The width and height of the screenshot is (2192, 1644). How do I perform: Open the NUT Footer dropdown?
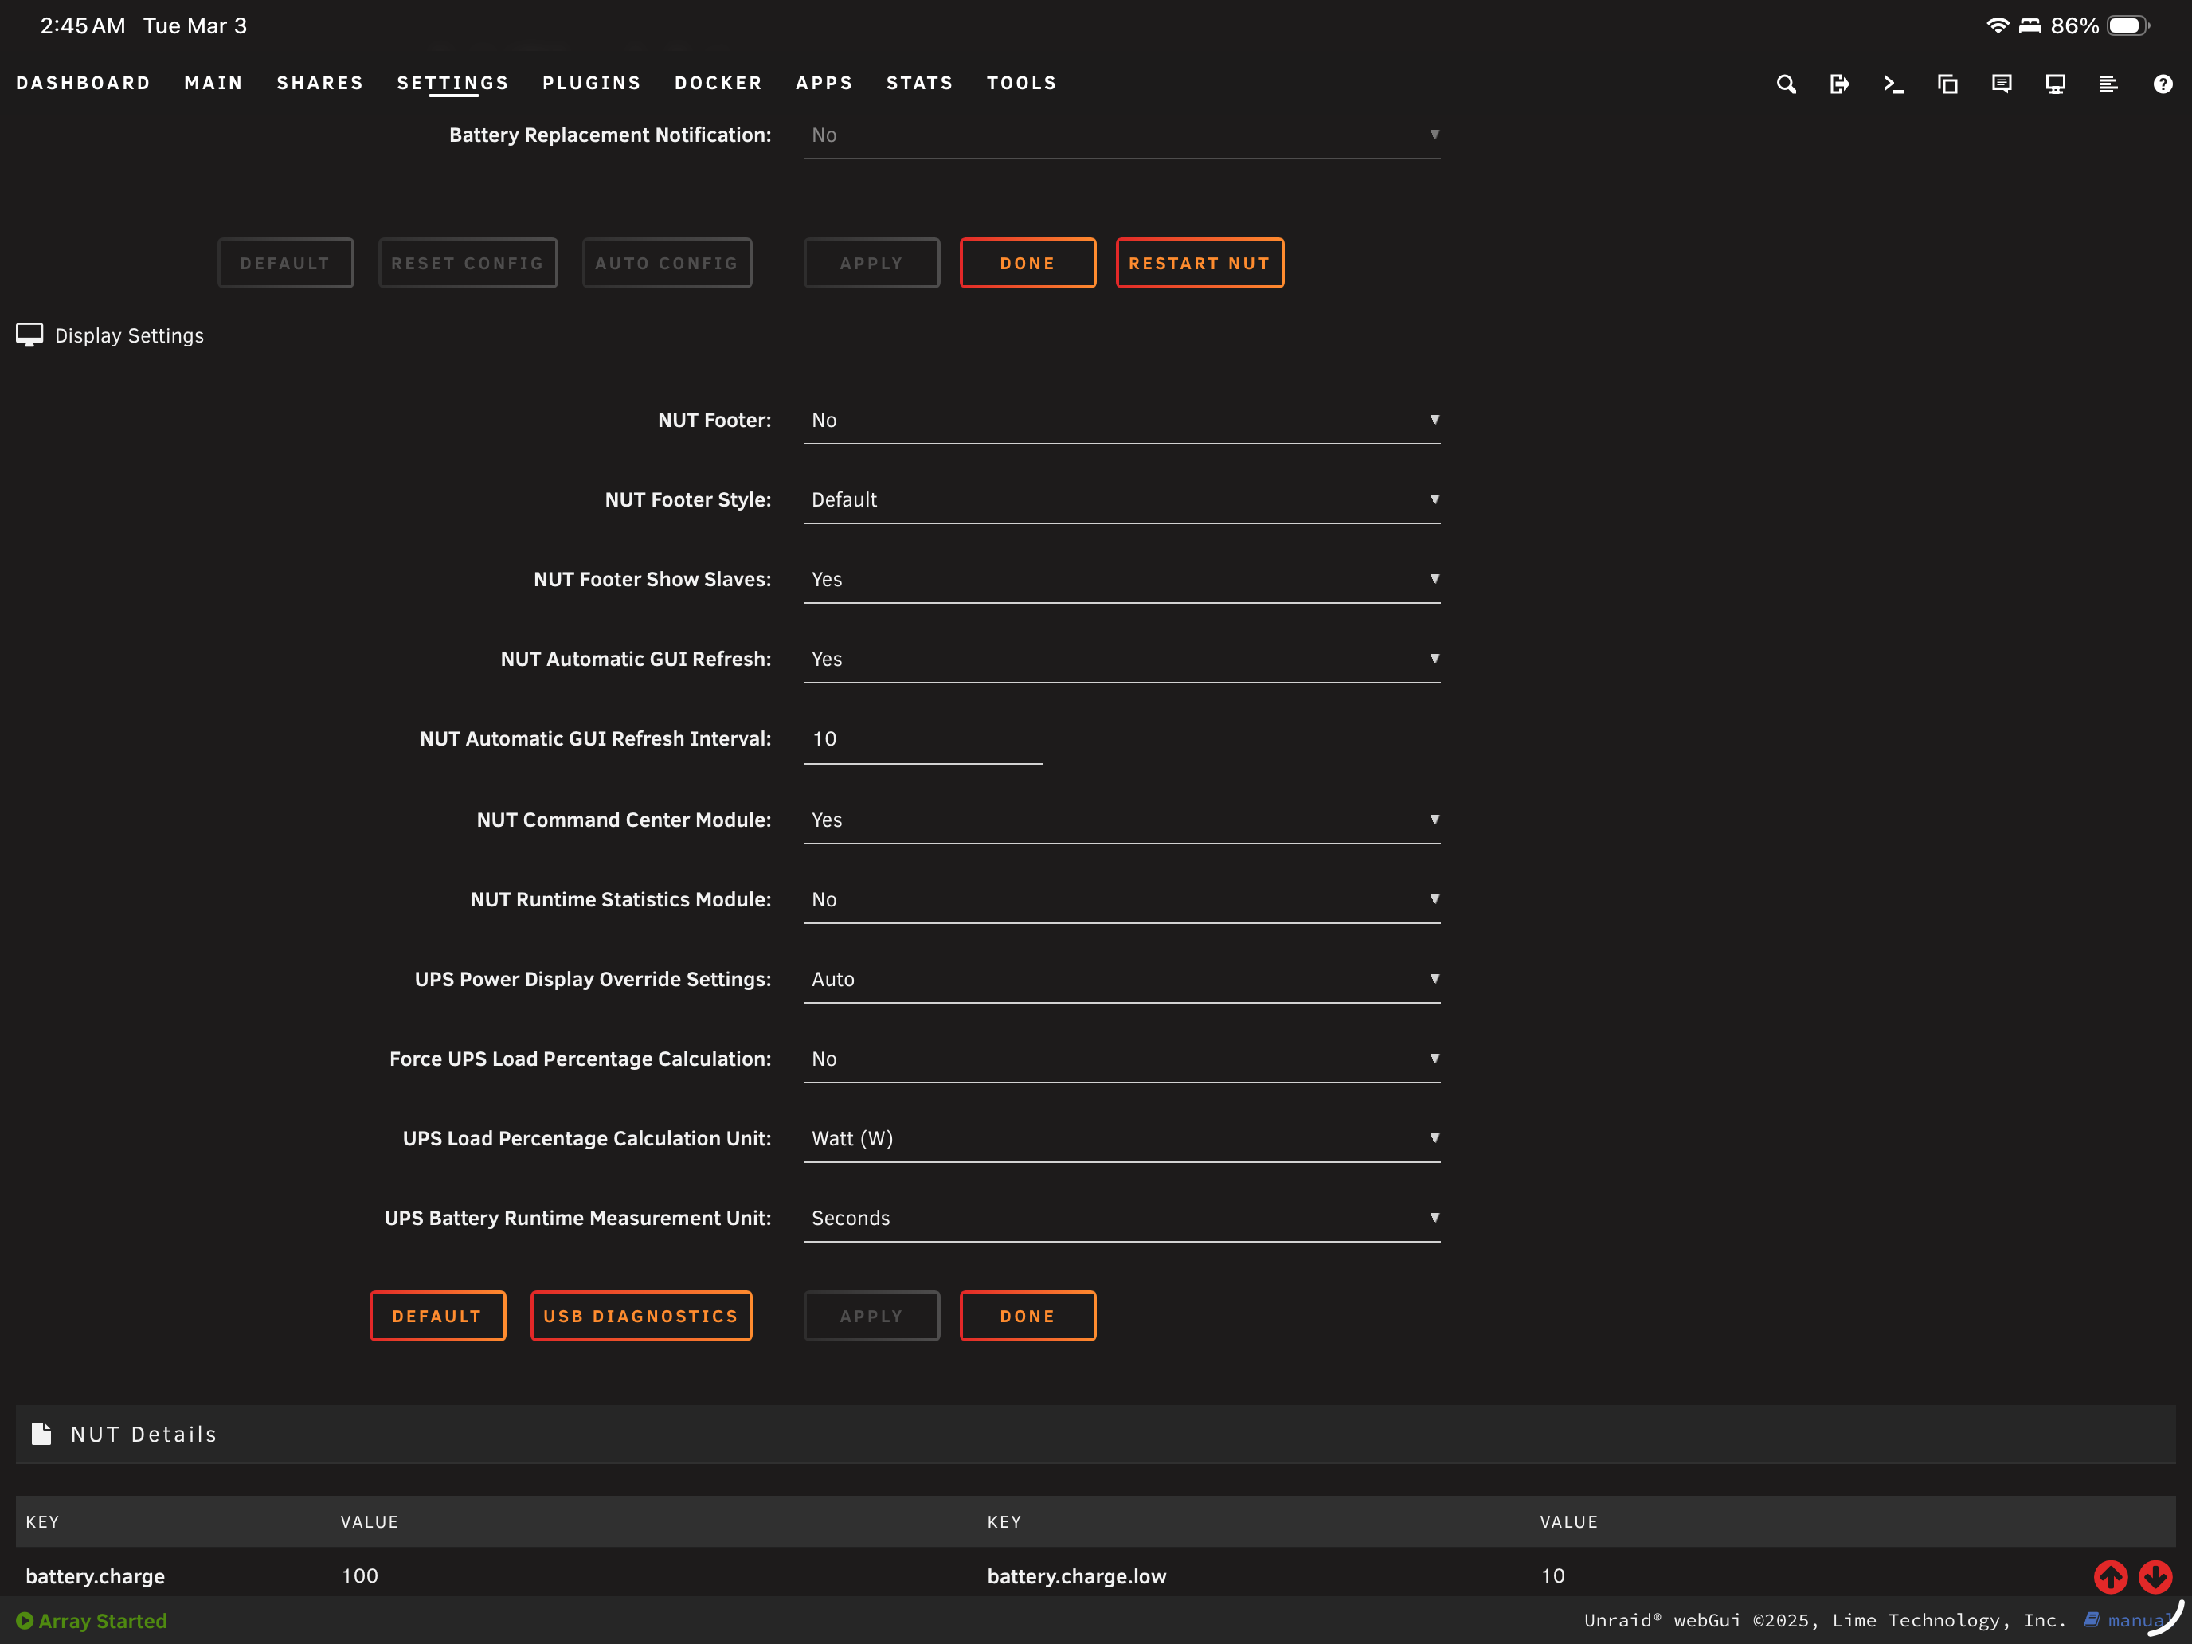1121,421
